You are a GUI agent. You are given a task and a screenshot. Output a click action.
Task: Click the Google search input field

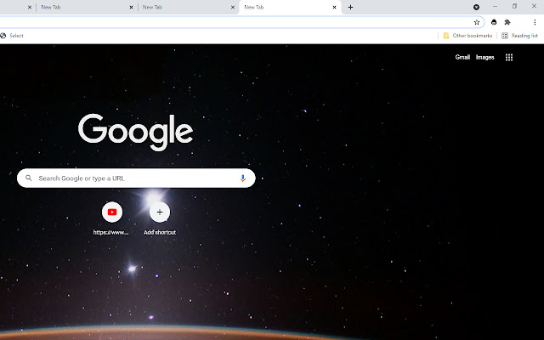pyautogui.click(x=136, y=178)
